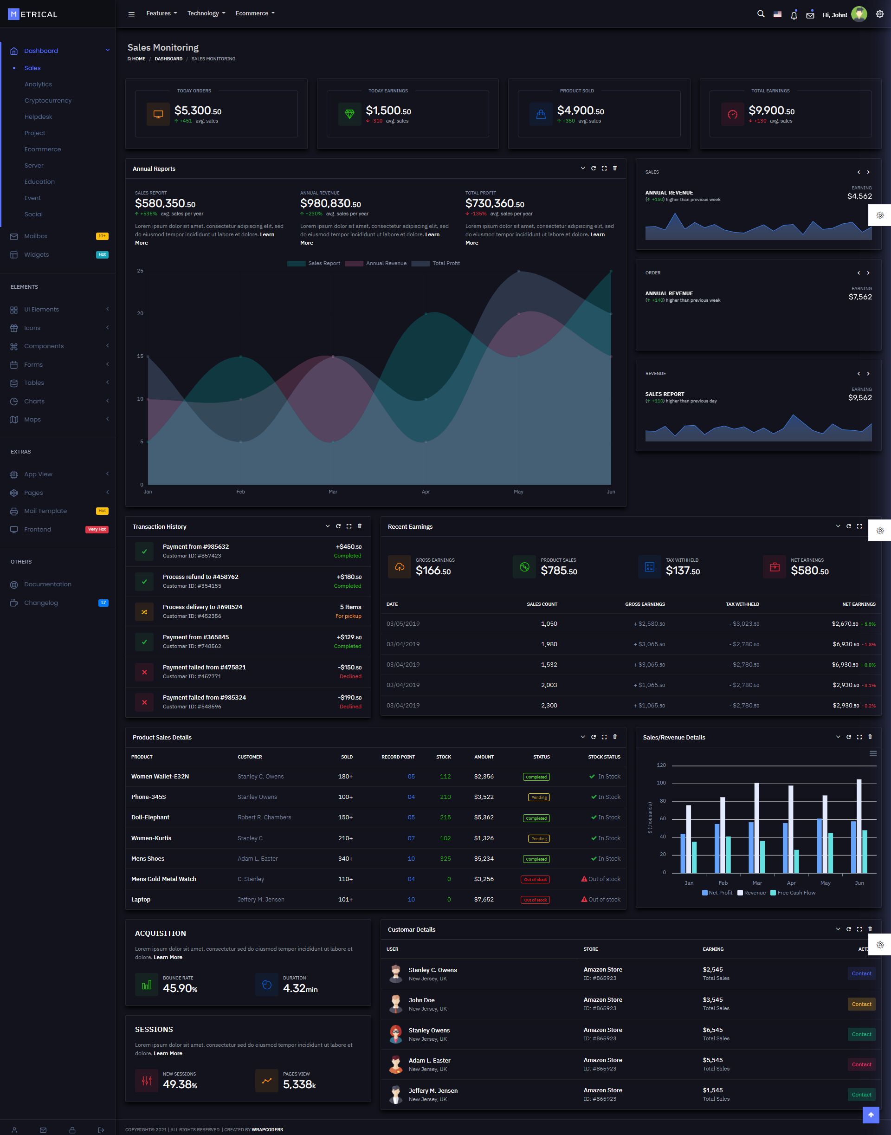891x1135 pixels.
Task: Click the US flag language icon
Action: coord(777,14)
